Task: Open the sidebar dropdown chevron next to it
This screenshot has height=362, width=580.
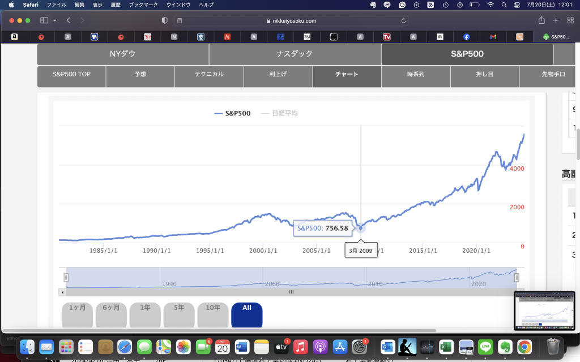Action: (54, 20)
